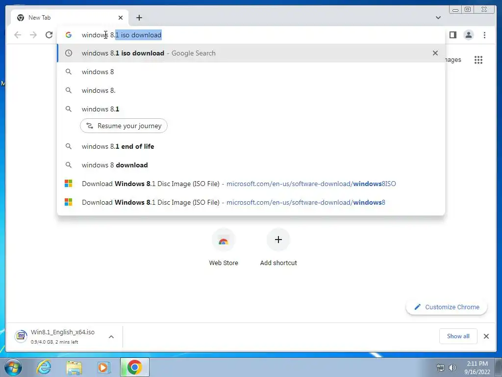The image size is (502, 377).
Task: Pick the 'windows 8.' suggestion
Action: pyautogui.click(x=251, y=90)
